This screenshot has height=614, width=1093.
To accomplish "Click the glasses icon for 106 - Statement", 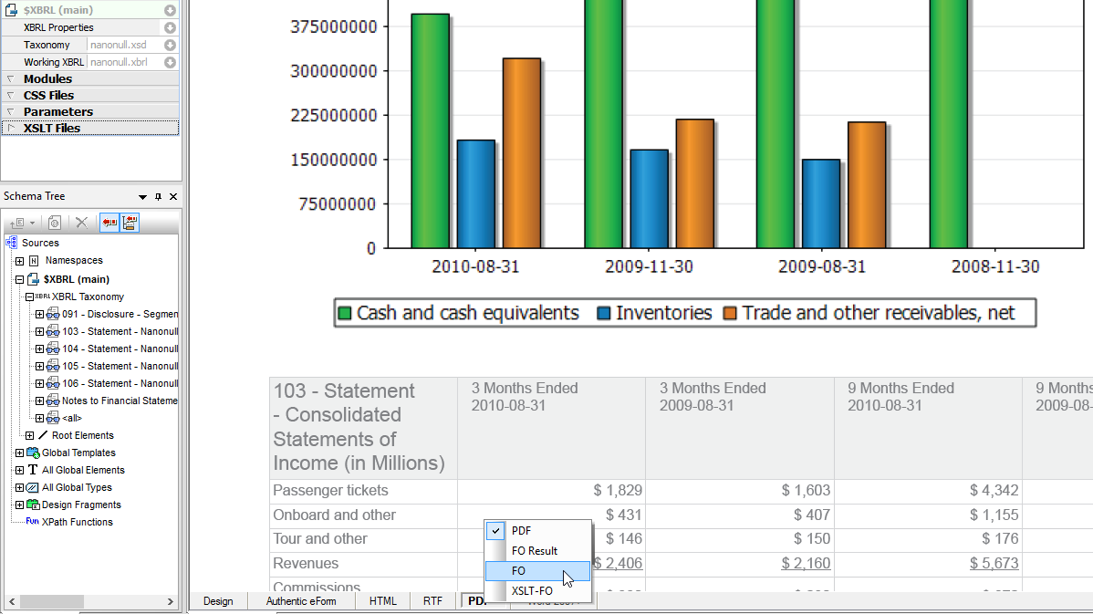I will (x=53, y=383).
